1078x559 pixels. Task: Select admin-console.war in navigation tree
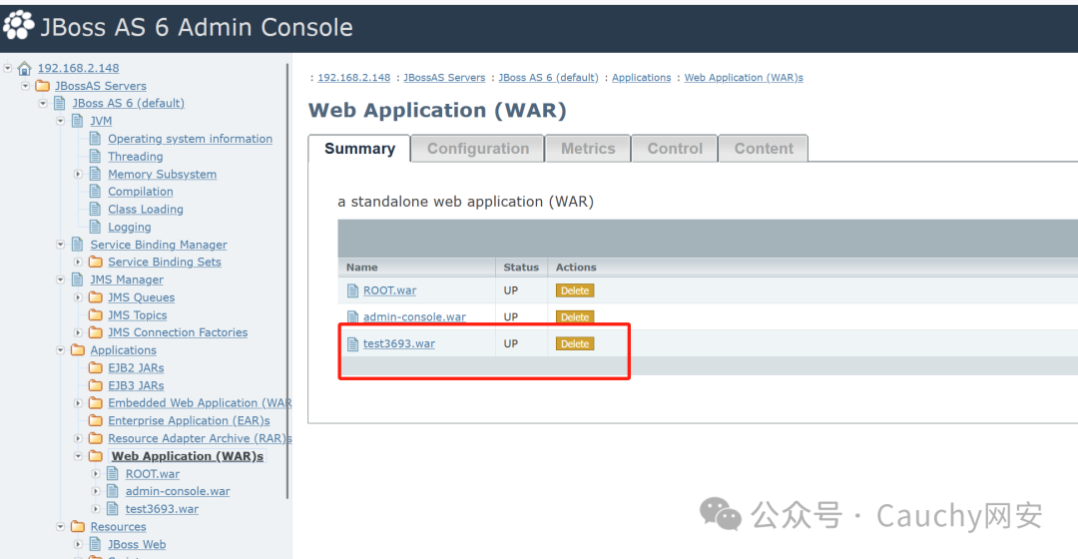[x=178, y=491]
